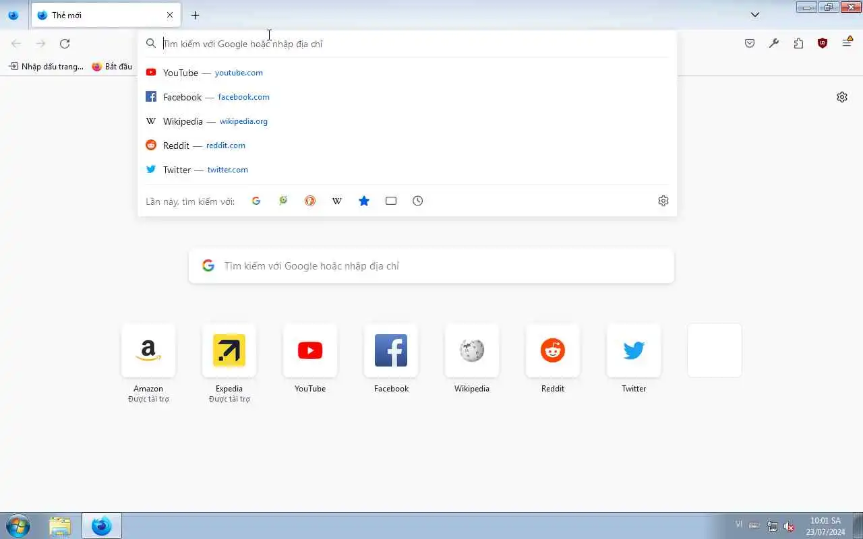Viewport: 863px width, 539px height.
Task: Click the Firefox taskbar button
Action: pyautogui.click(x=102, y=526)
